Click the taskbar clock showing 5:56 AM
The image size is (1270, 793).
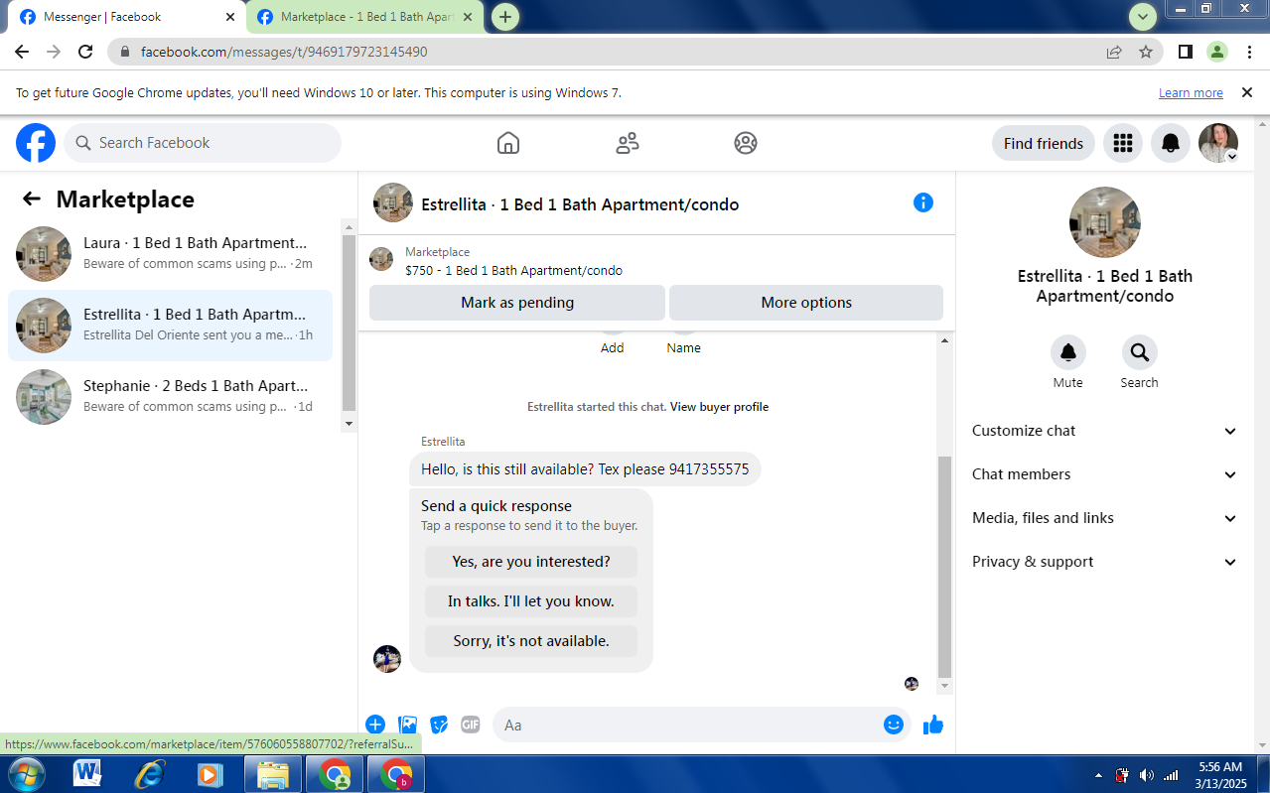pyautogui.click(x=1220, y=775)
